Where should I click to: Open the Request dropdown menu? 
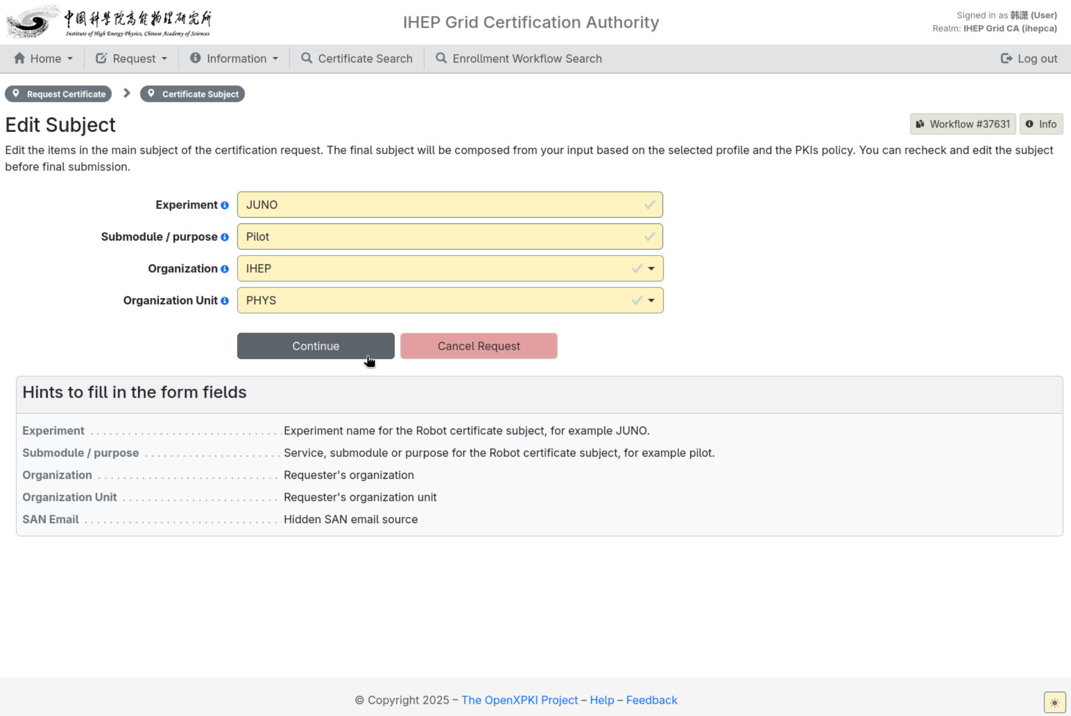coord(132,59)
